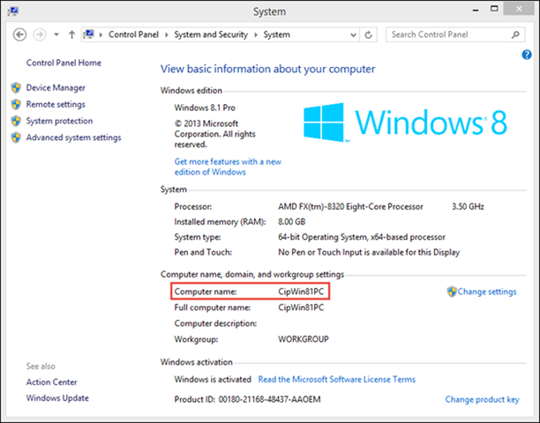Select System and Security breadcrumb
The image size is (540, 423).
click(x=211, y=34)
